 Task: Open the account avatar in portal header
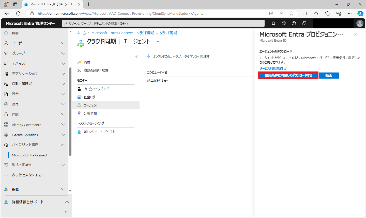[360, 23]
